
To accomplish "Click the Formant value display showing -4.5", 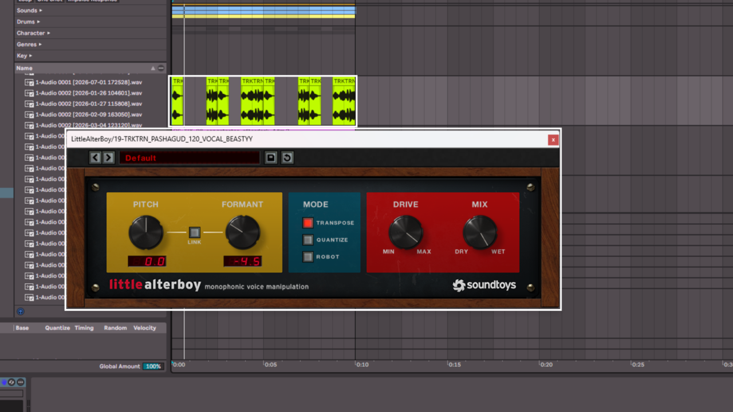I will [x=243, y=262].
